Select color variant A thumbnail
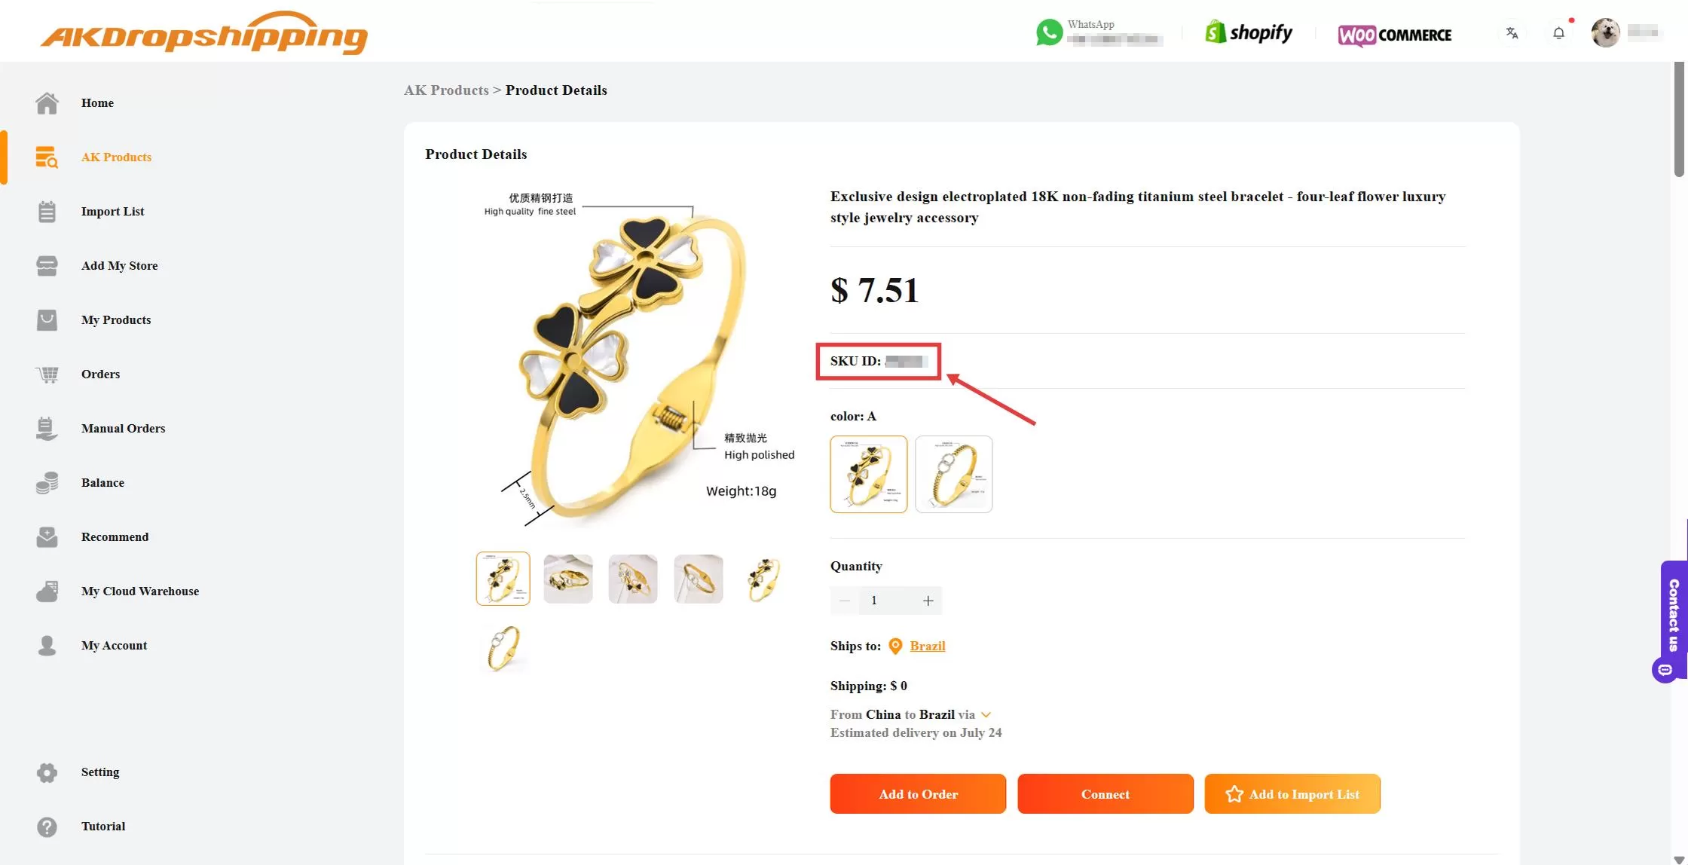The image size is (1688, 865). point(868,474)
